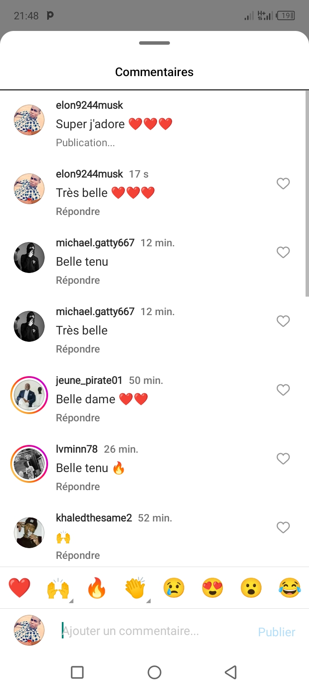Like jeune_pirate01's "Belle dame" comment
The height and width of the screenshot is (693, 309).
[283, 390]
